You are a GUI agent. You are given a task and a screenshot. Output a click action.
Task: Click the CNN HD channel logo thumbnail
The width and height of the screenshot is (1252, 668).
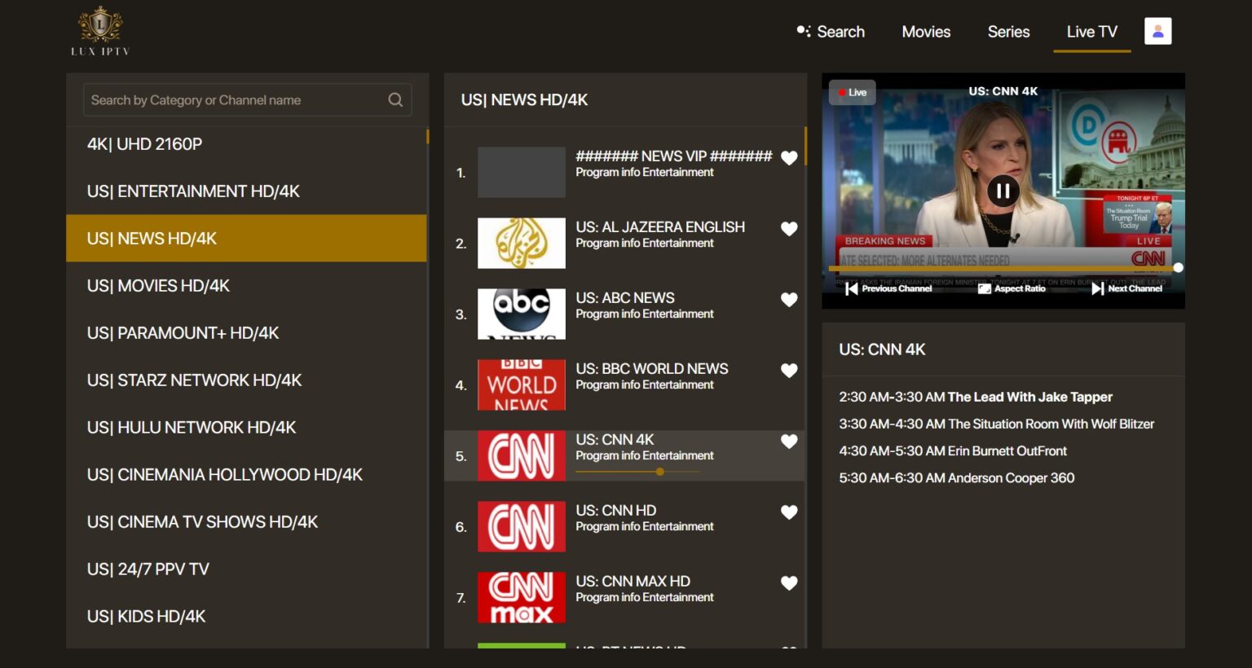click(521, 526)
